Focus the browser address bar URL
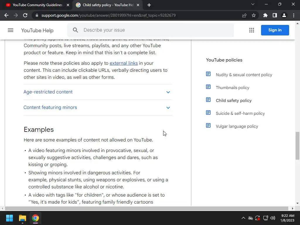The width and height of the screenshot is (300, 225). [x=108, y=15]
